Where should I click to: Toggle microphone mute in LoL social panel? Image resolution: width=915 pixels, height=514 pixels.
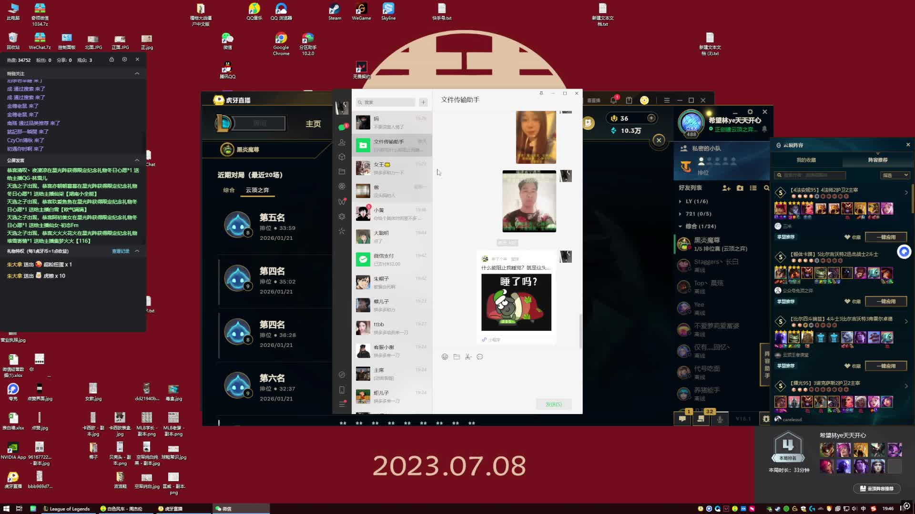pos(720,419)
